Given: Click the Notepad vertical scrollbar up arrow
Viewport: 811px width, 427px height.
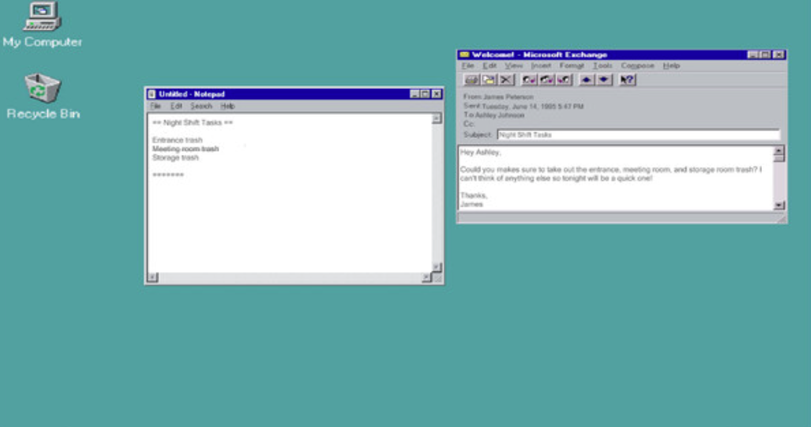Looking at the screenshot, I should point(437,119).
